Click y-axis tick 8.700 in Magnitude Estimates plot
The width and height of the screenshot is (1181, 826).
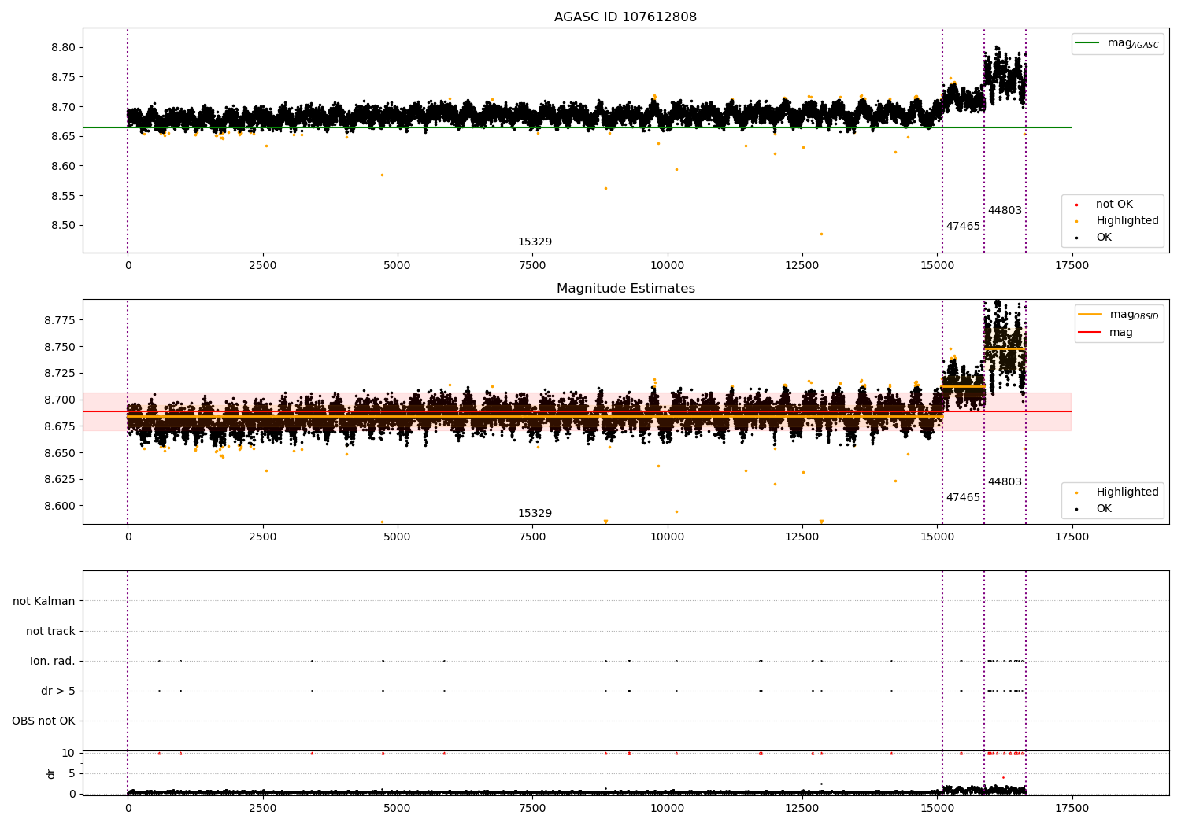(x=61, y=400)
